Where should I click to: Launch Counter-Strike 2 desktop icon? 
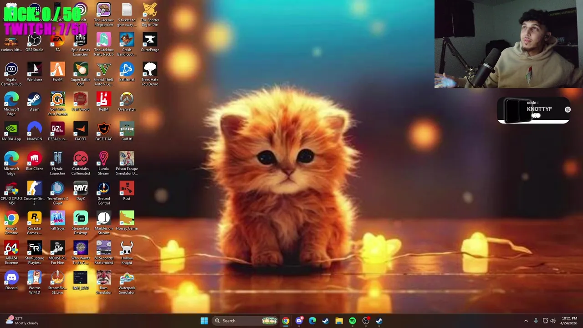[x=35, y=193]
